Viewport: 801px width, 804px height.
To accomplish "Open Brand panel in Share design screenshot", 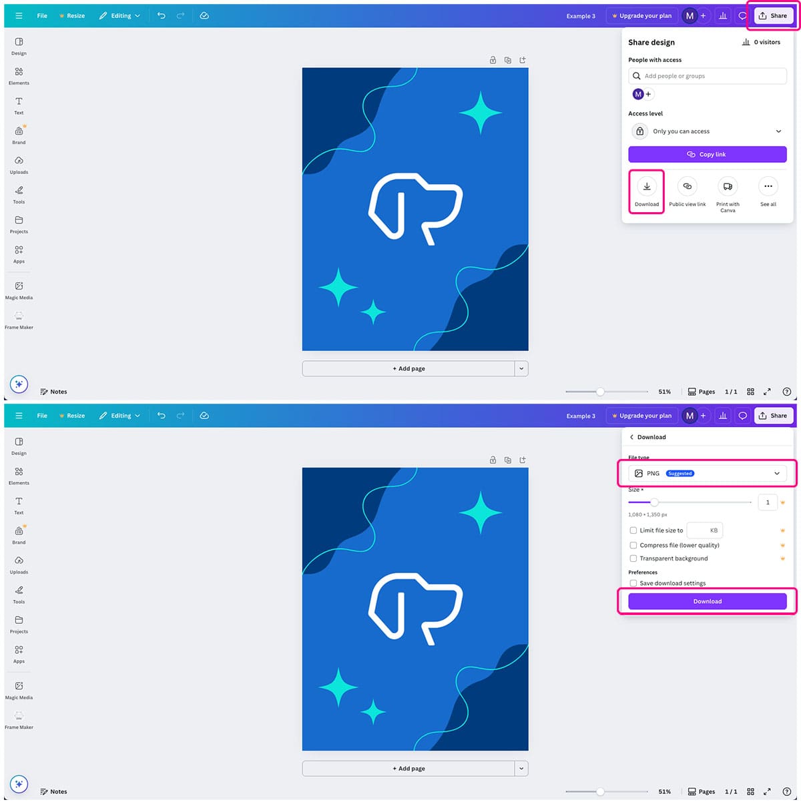I will tap(19, 135).
